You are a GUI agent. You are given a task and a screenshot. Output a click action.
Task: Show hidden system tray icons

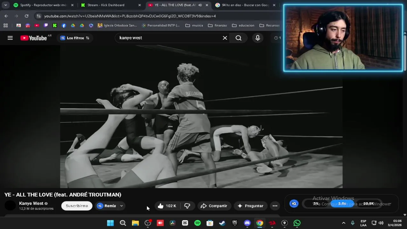pyautogui.click(x=343, y=223)
